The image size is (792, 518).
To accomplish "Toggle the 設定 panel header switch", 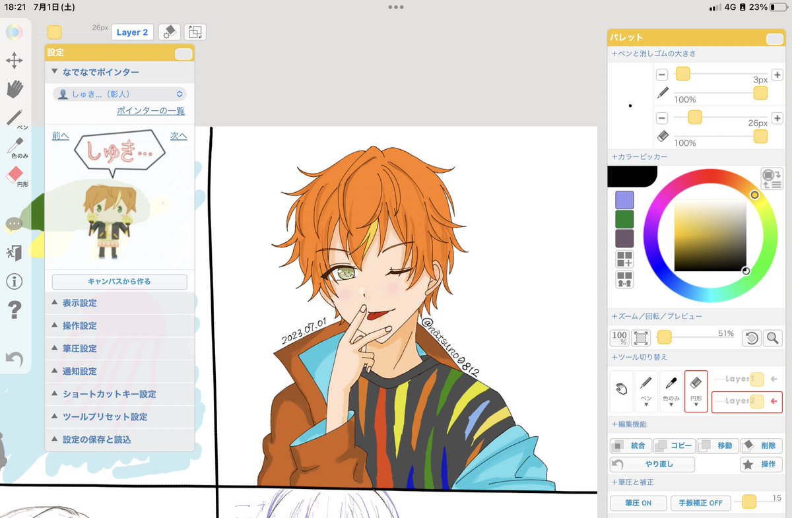I will [183, 53].
